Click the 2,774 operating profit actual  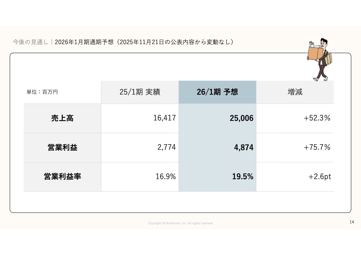(x=166, y=147)
